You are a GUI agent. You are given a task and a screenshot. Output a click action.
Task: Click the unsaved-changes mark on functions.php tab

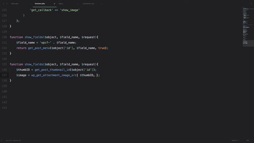click(x=54, y=4)
